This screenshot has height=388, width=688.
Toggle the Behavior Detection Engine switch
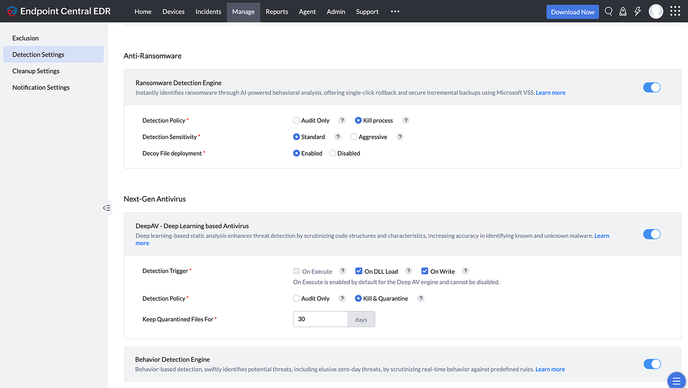click(652, 364)
